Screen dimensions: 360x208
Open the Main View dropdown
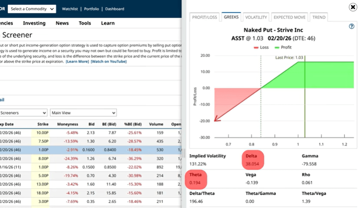[x=83, y=113]
